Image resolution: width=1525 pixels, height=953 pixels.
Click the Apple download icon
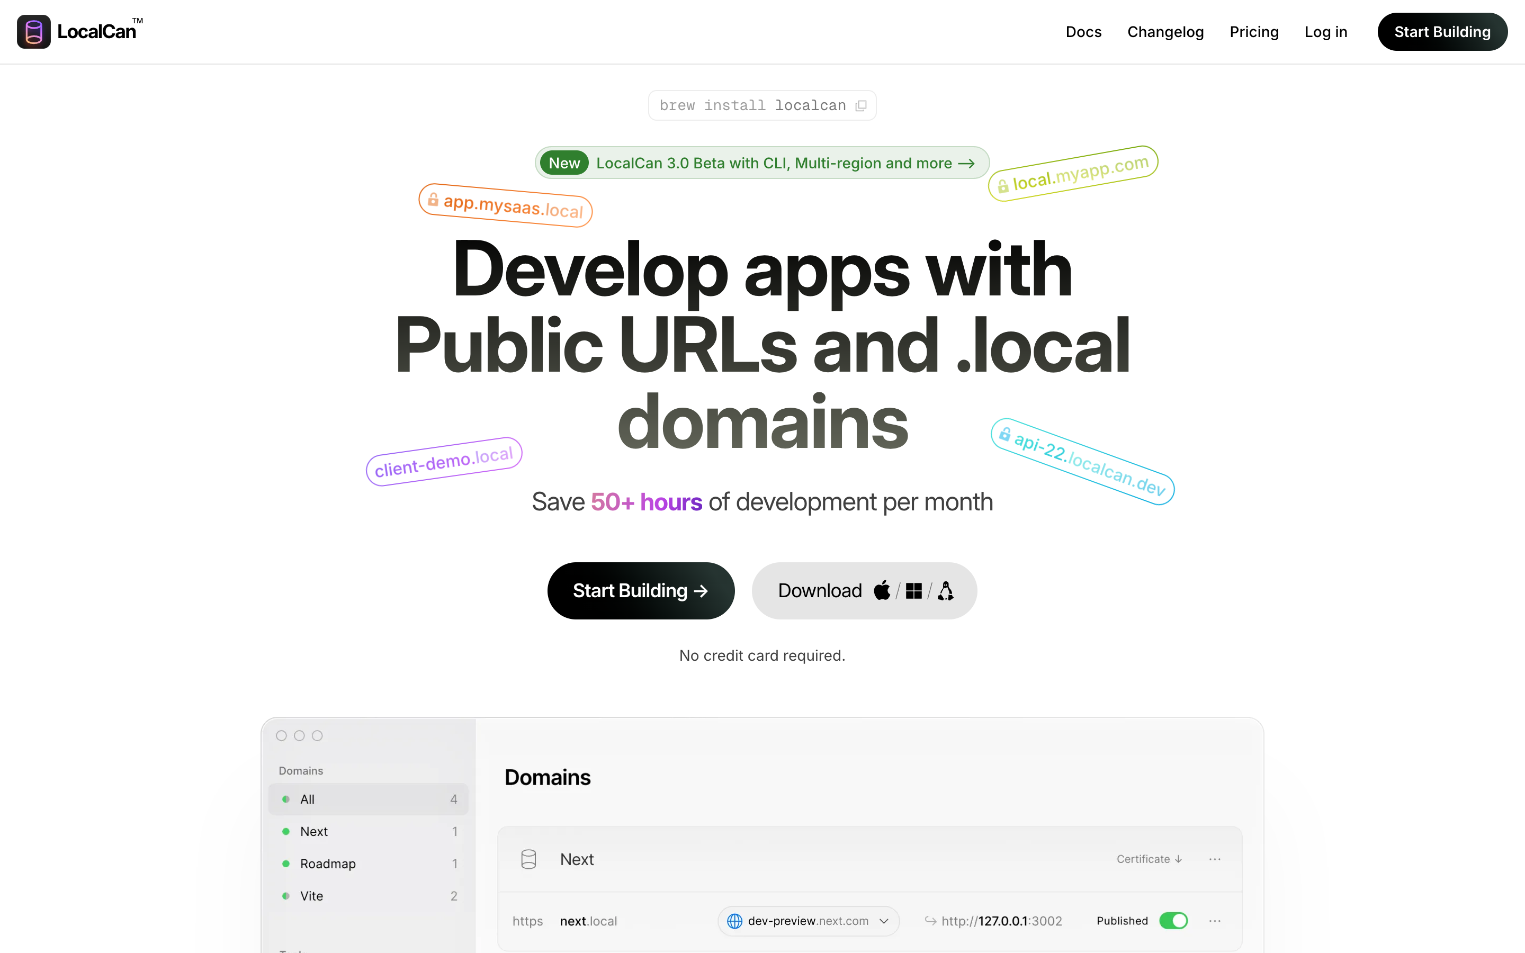(882, 590)
